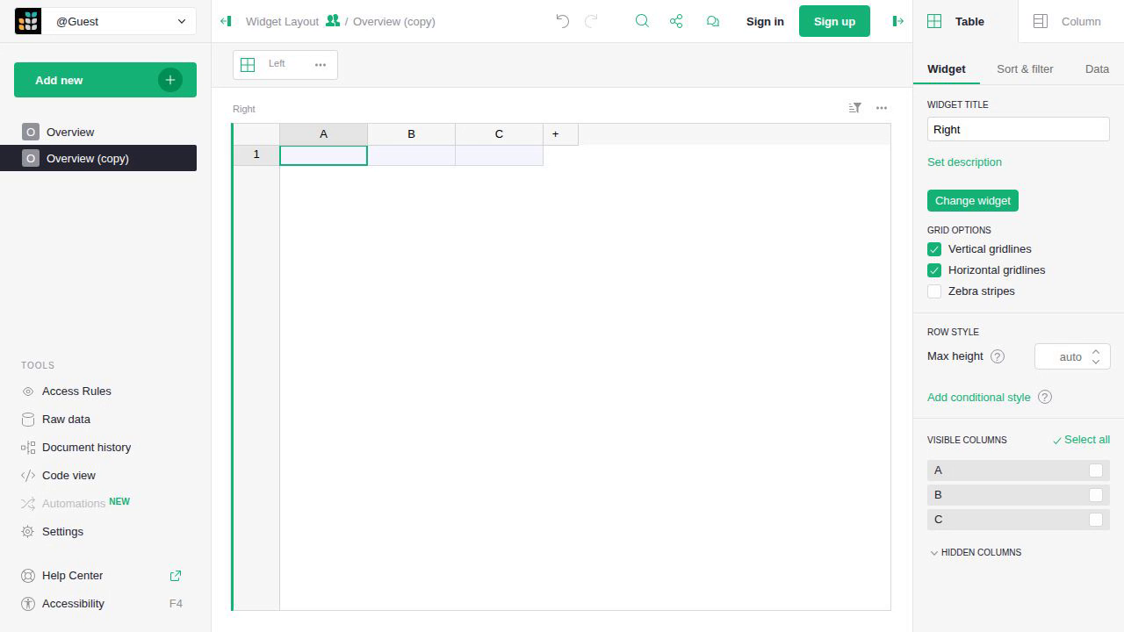Image resolution: width=1124 pixels, height=632 pixels.
Task: Click the plus icon to add a column
Action: point(556,134)
